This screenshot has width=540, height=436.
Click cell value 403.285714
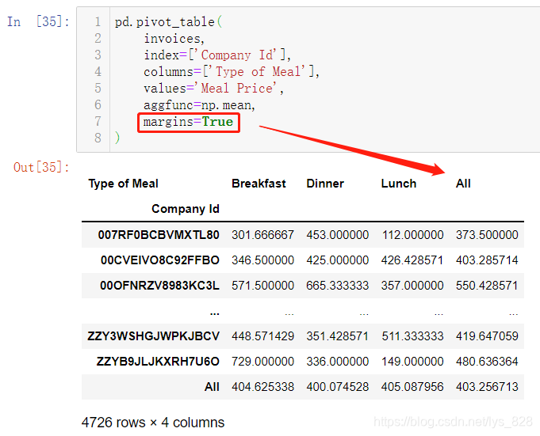487,260
